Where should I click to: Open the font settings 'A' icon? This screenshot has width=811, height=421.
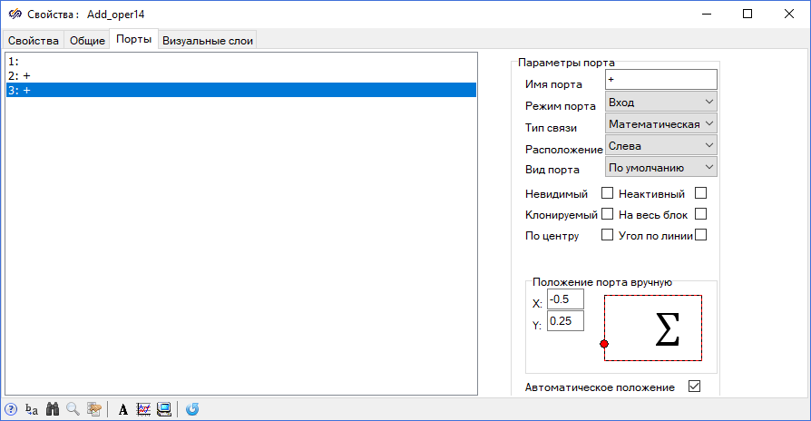click(x=123, y=409)
